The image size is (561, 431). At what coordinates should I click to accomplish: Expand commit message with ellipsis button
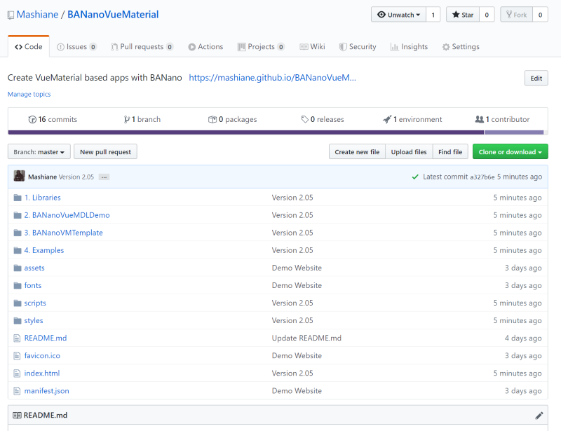tap(104, 177)
